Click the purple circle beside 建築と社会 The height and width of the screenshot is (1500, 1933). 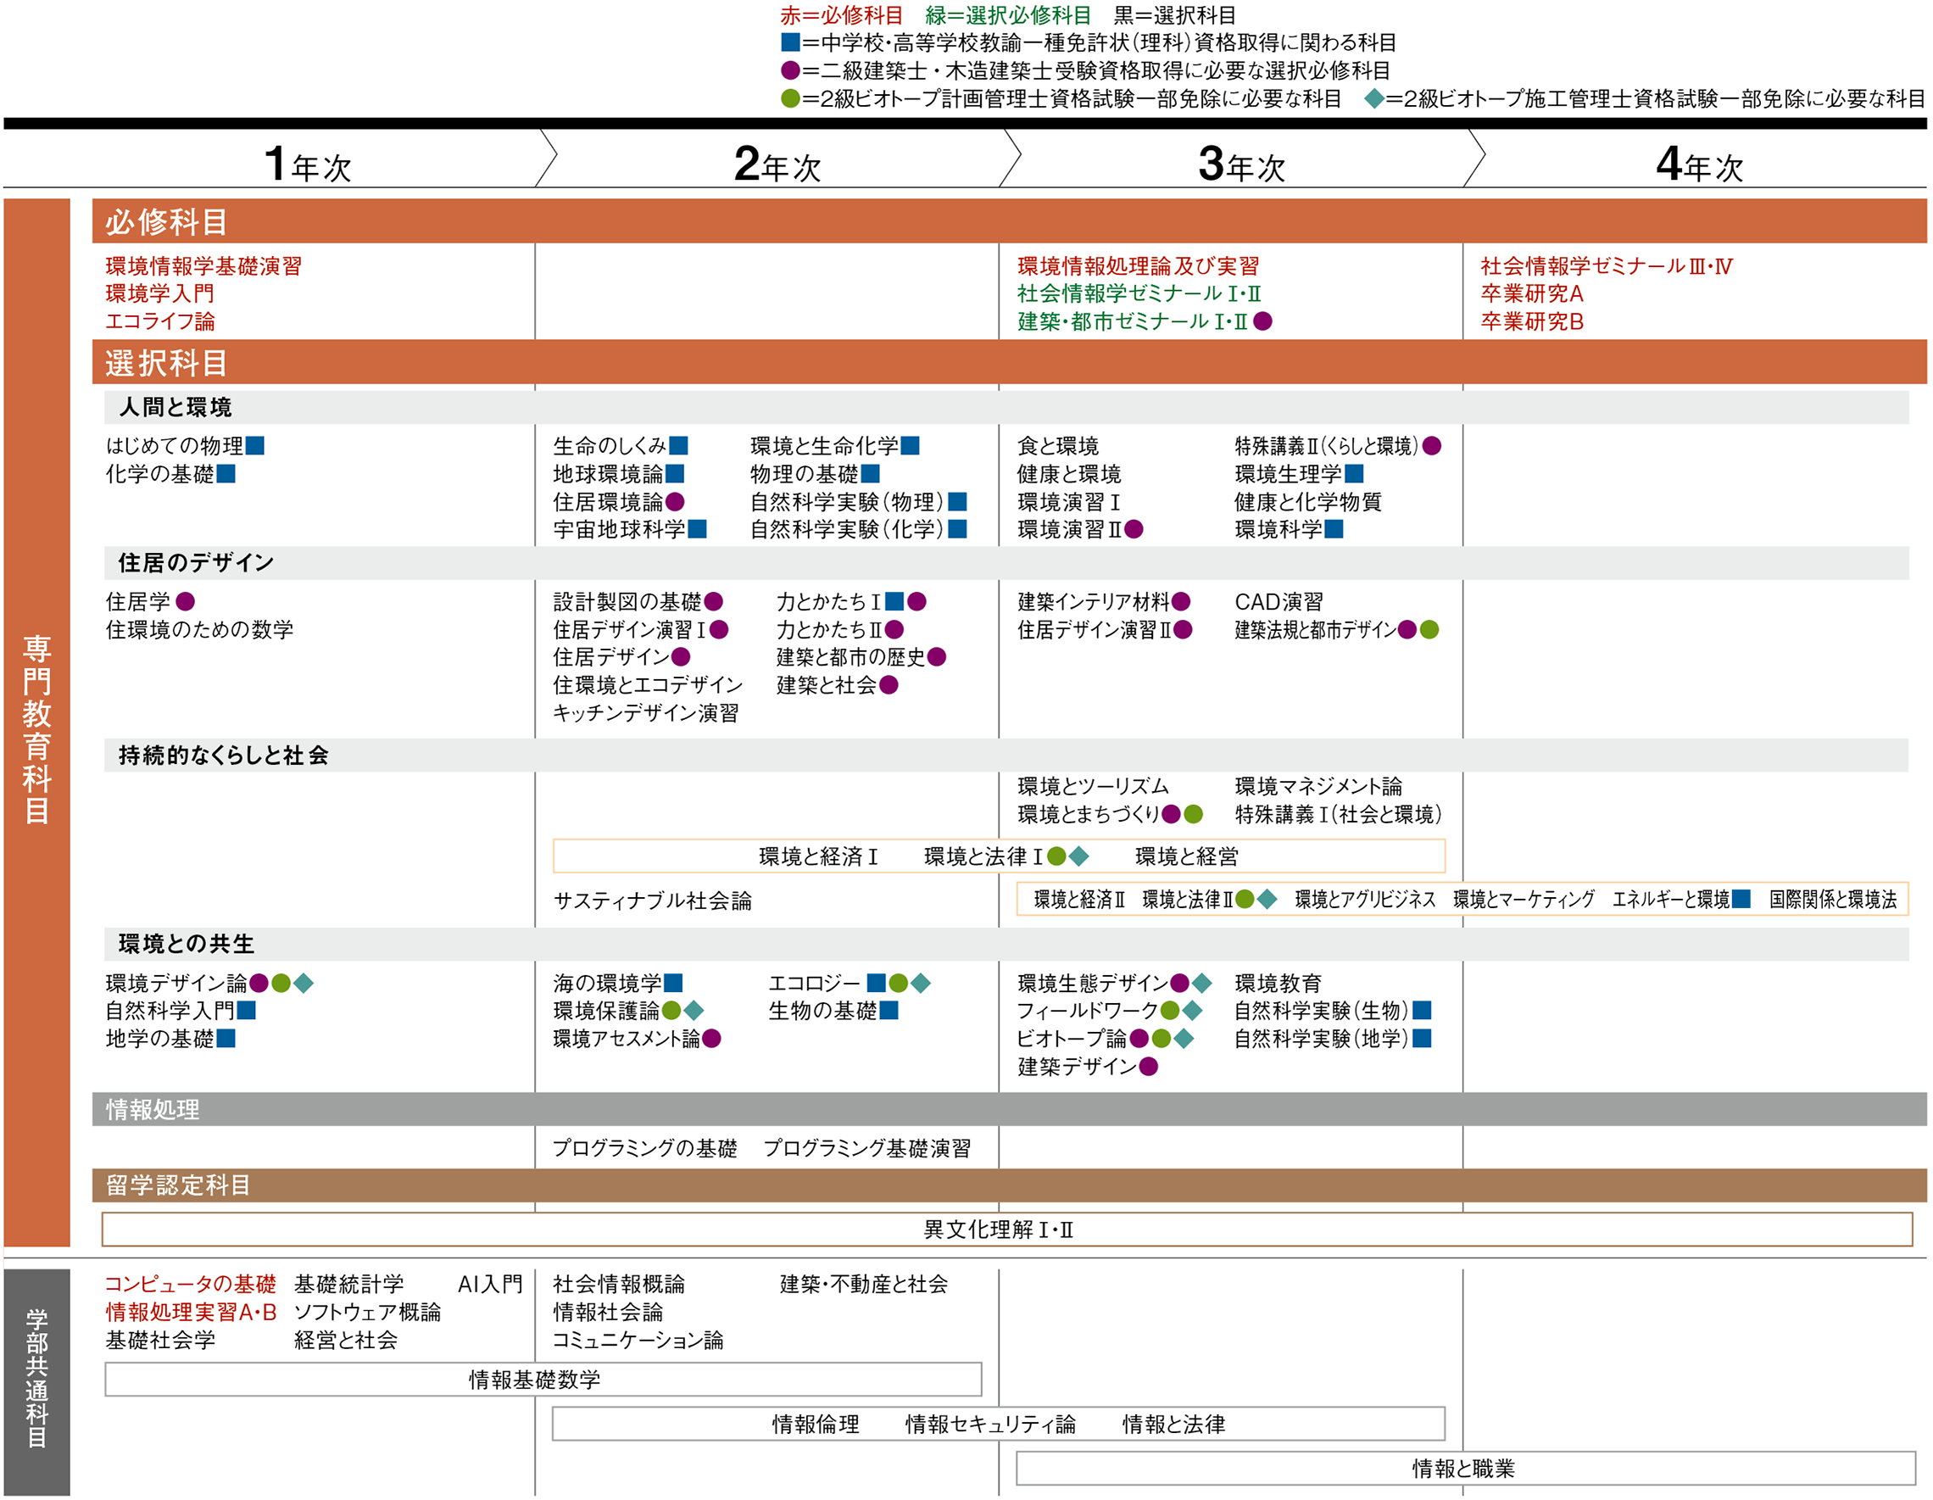click(x=889, y=685)
